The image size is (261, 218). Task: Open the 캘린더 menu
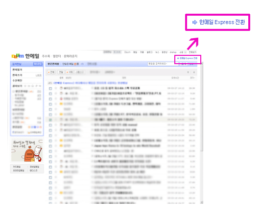pos(57,56)
